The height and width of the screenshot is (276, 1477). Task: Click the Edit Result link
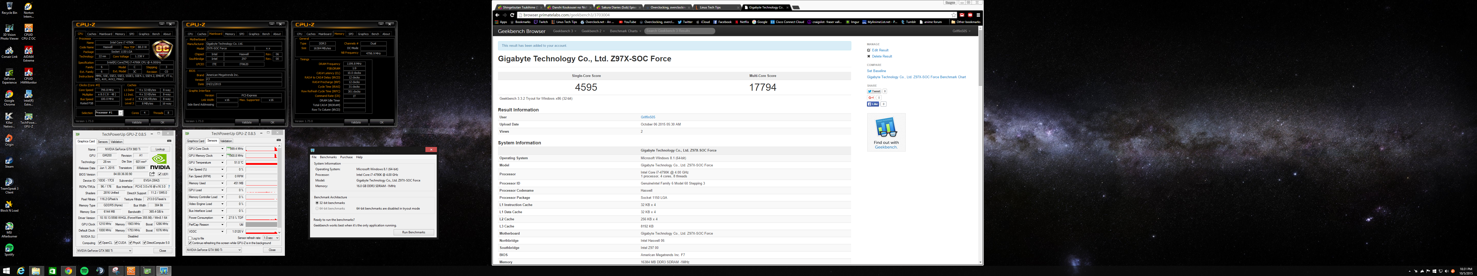tap(880, 50)
